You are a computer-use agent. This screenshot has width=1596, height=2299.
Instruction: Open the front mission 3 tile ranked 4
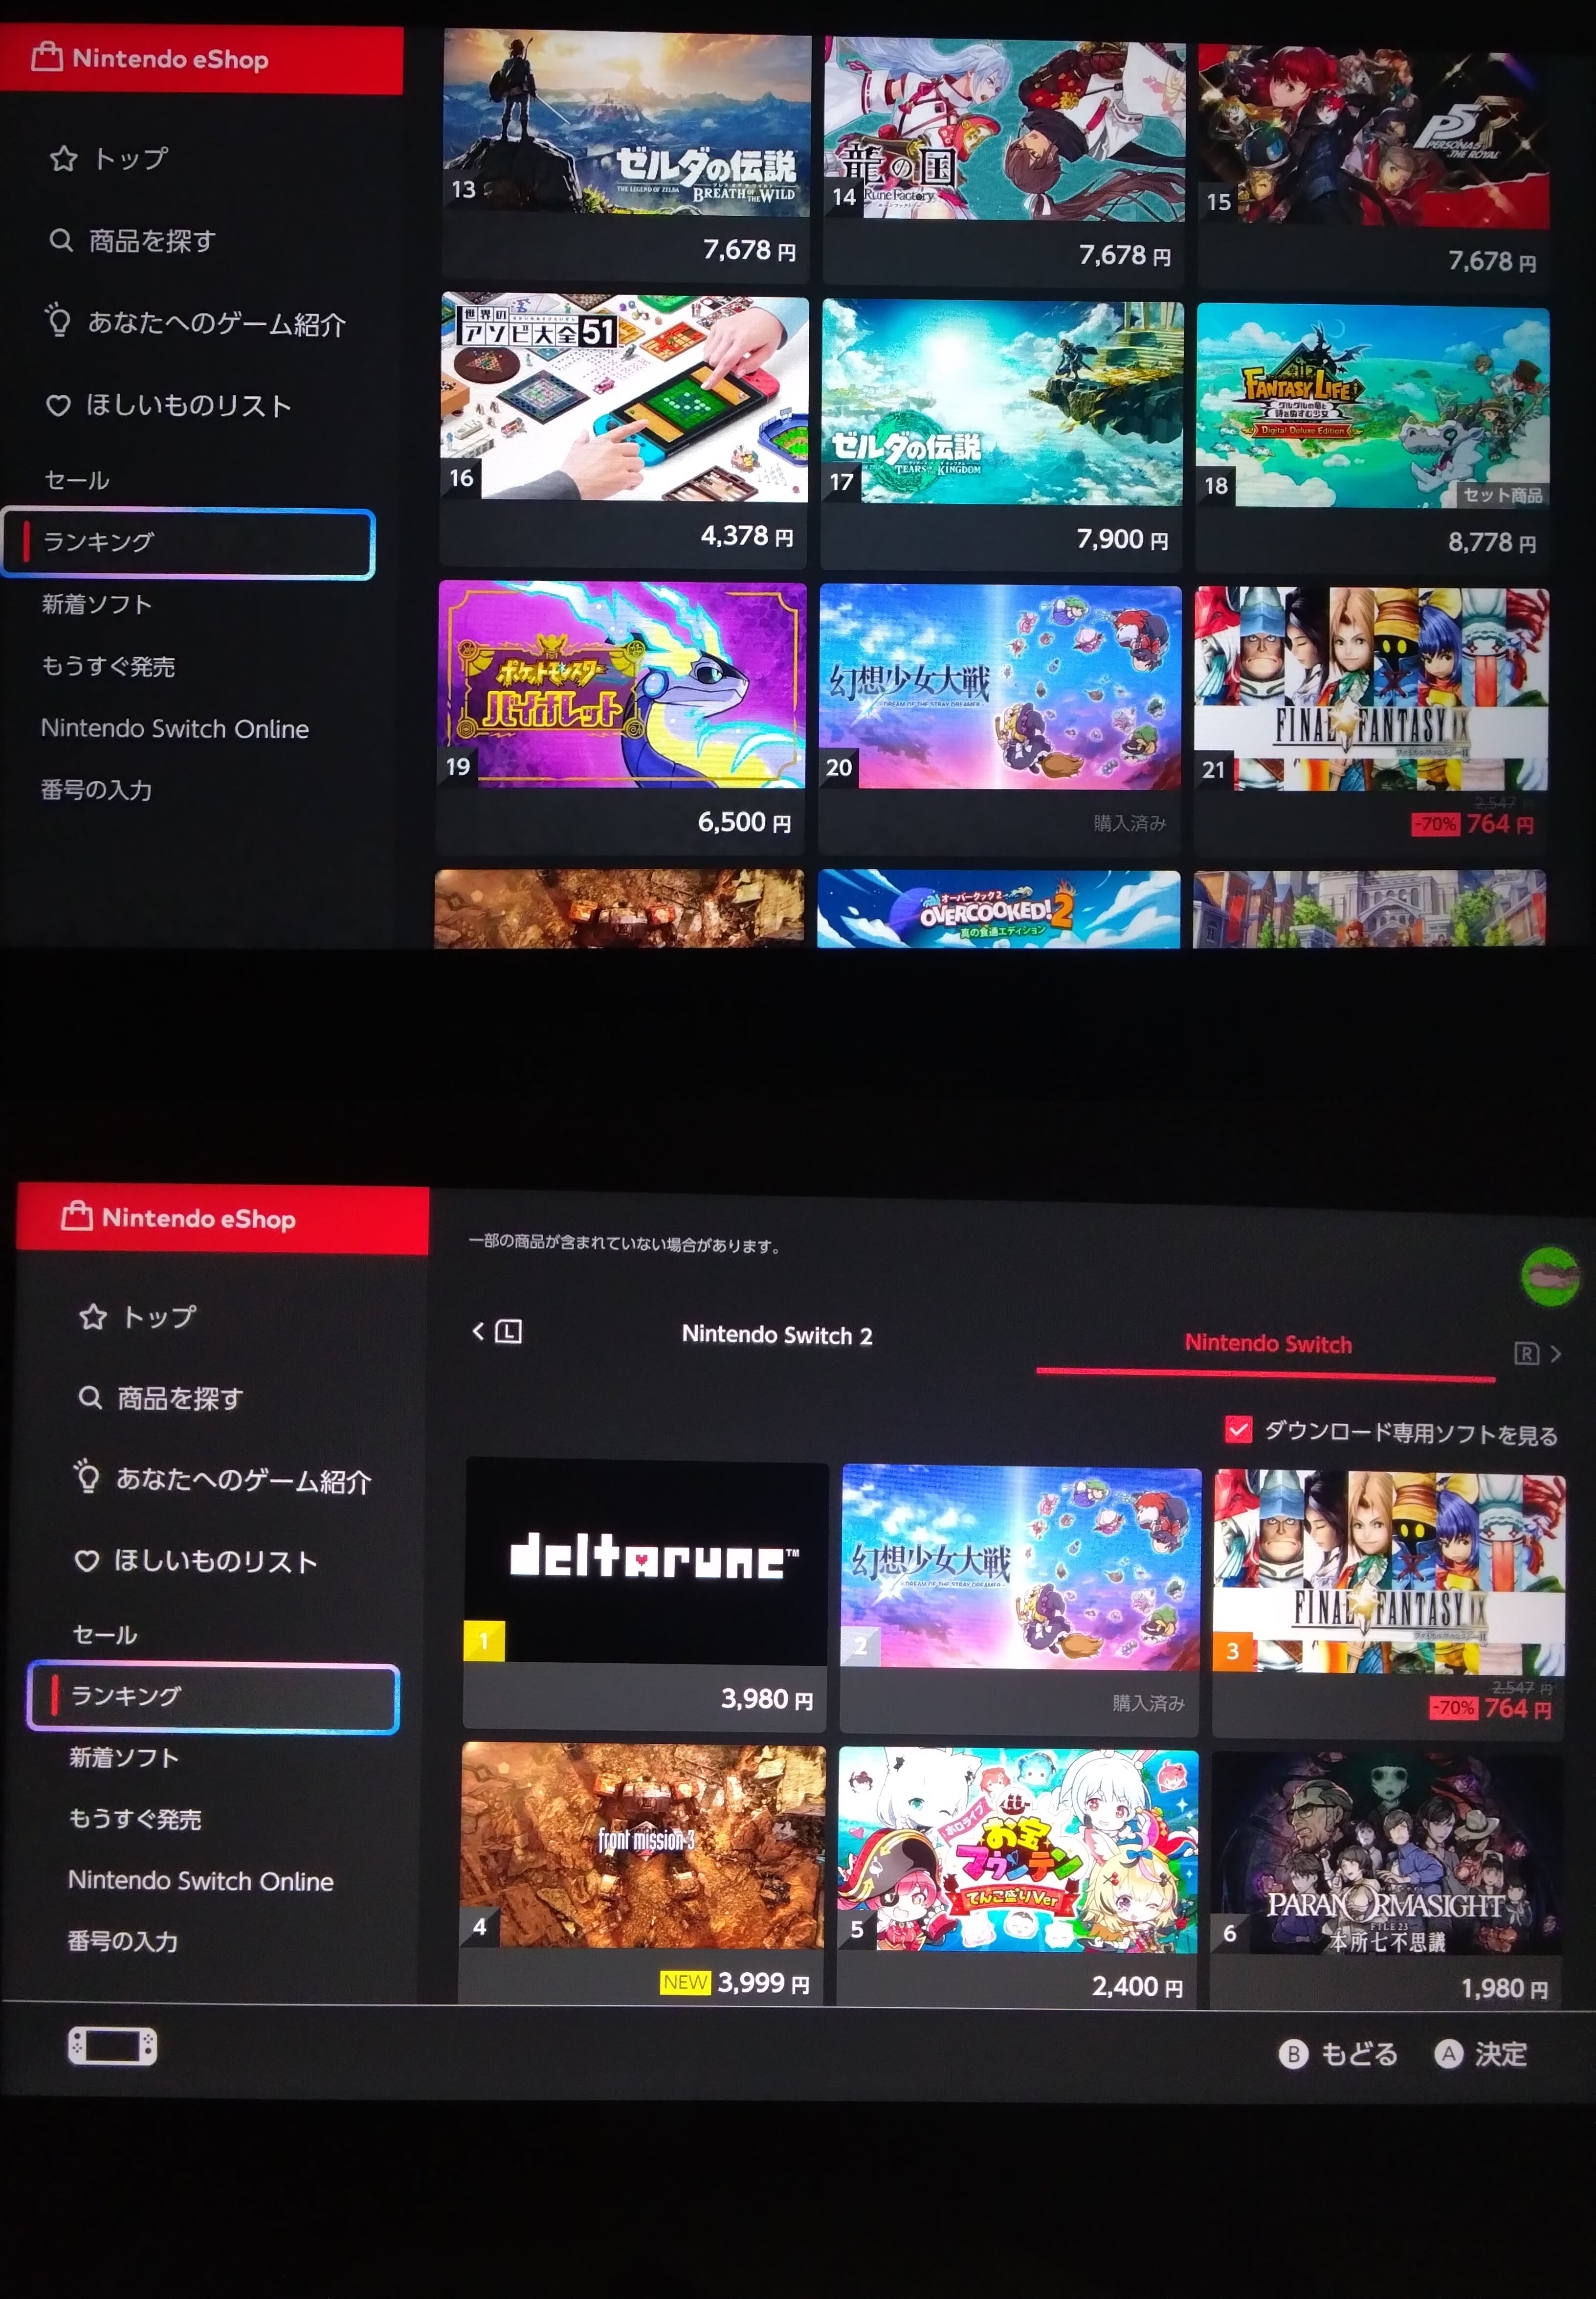(642, 1874)
